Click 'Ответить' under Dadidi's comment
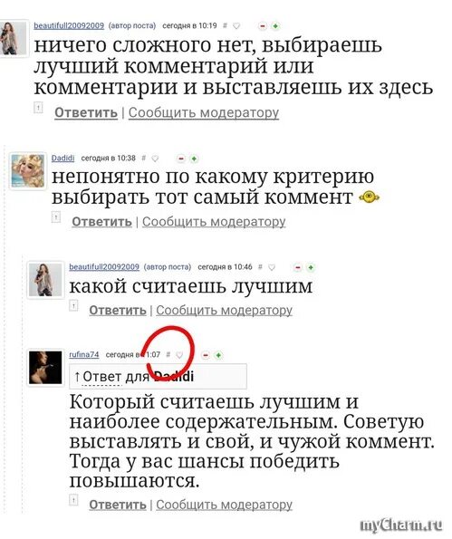The height and width of the screenshot is (539, 452). coord(101,222)
